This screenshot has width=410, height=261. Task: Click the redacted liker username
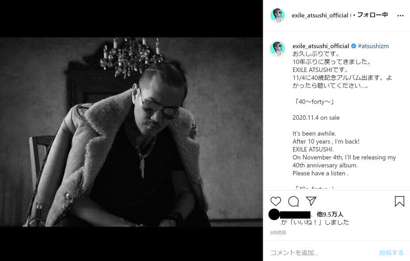(x=295, y=215)
